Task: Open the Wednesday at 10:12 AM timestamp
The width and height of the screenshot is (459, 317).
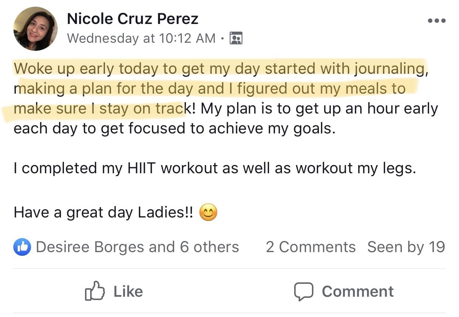Action: (141, 38)
